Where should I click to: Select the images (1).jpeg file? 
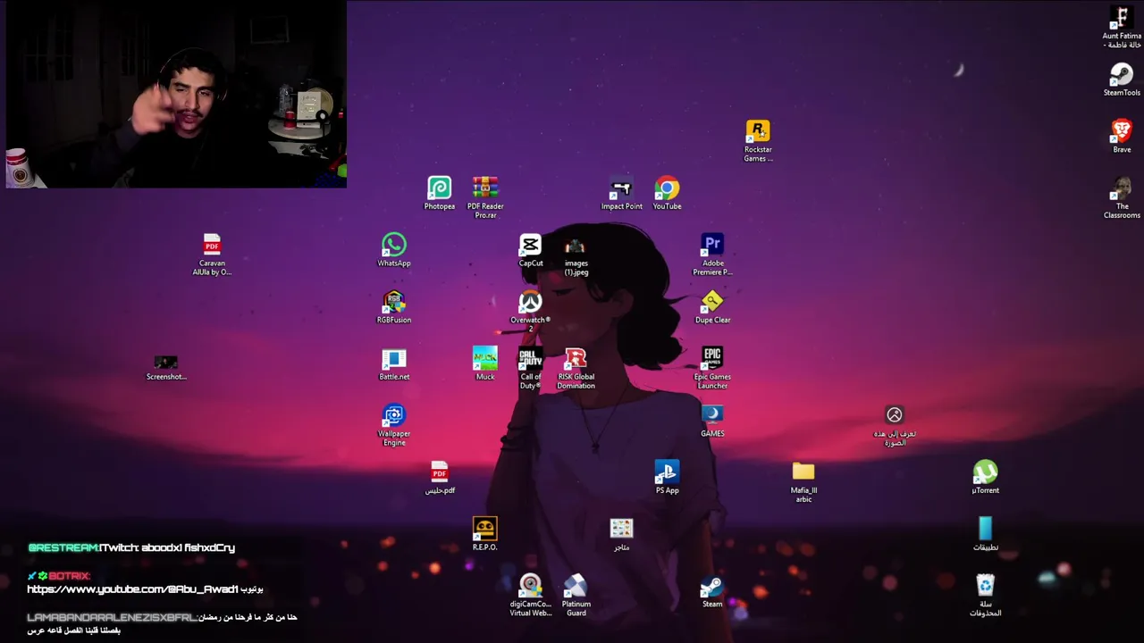coord(576,255)
